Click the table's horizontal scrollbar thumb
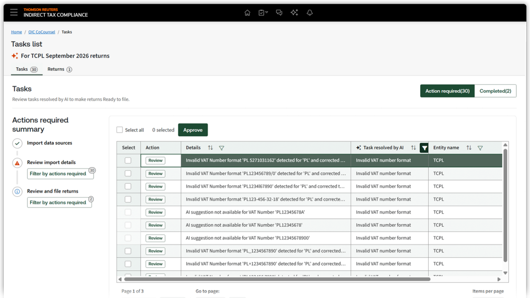This screenshot has height=298, width=530. [x=277, y=279]
